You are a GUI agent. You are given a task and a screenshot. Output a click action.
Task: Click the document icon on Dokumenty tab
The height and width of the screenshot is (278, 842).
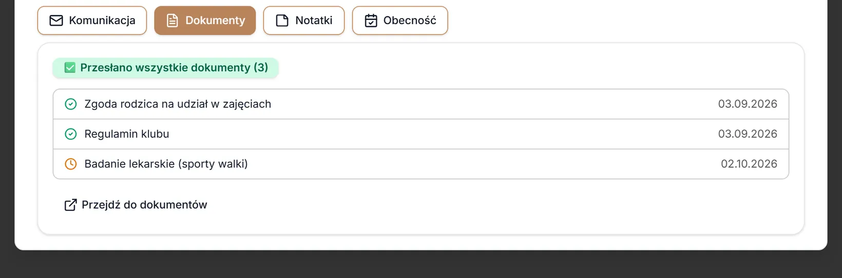(x=173, y=21)
